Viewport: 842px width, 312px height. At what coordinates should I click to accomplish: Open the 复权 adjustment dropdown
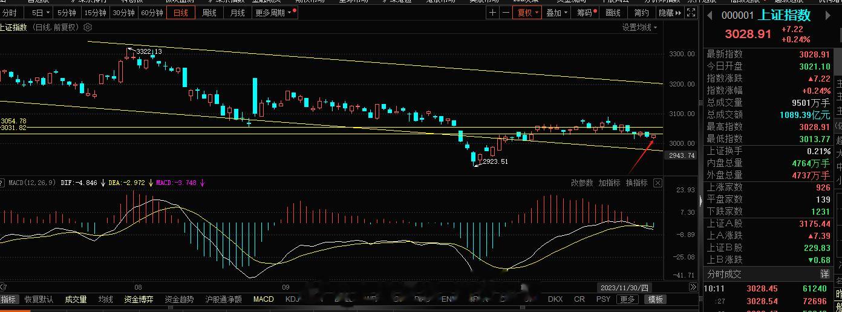coord(527,13)
